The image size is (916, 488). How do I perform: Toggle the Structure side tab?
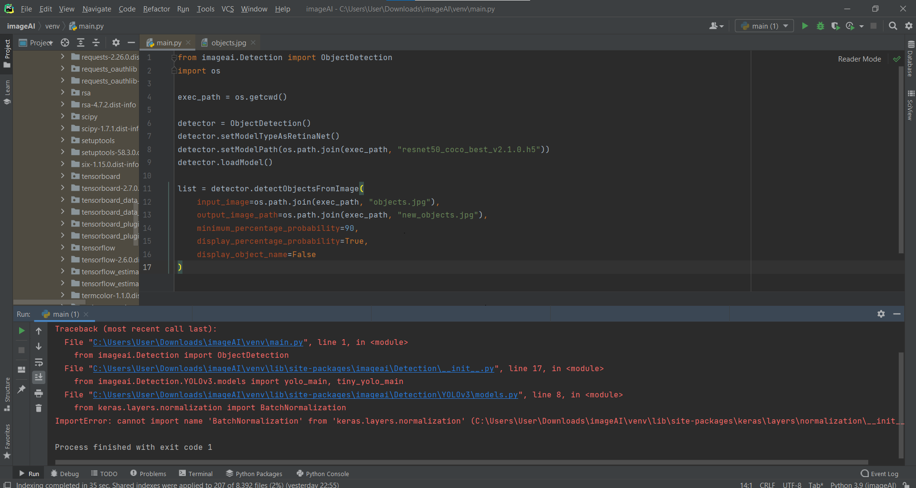click(x=7, y=394)
